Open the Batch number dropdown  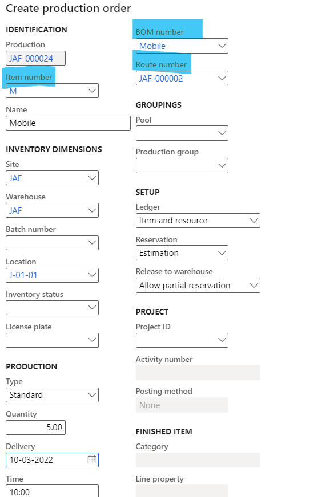tap(52, 243)
